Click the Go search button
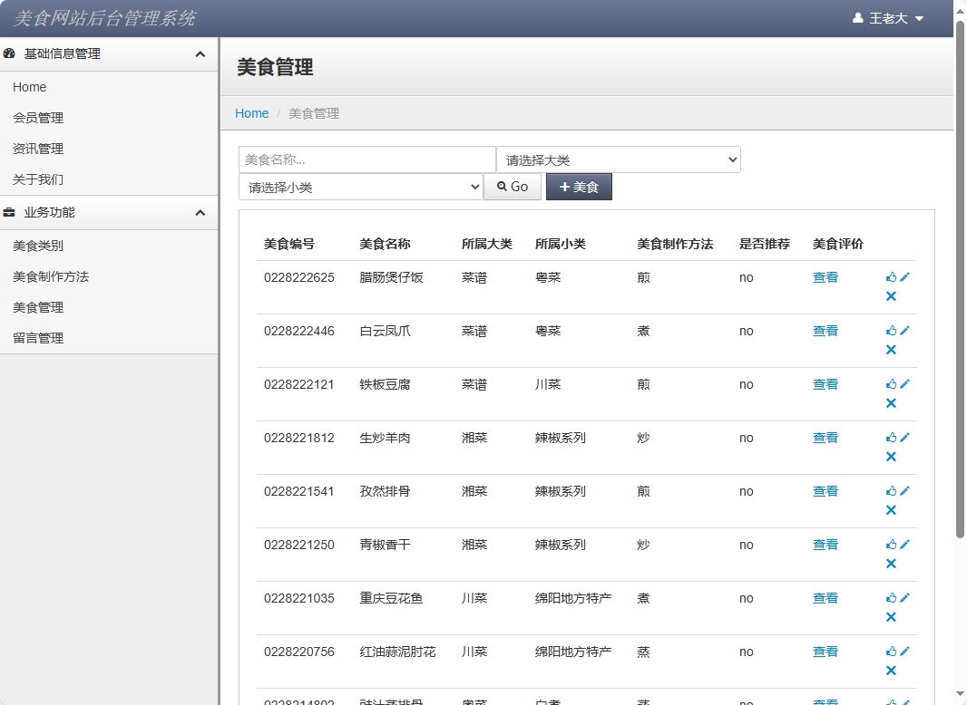This screenshot has height=705, width=967. (x=513, y=187)
